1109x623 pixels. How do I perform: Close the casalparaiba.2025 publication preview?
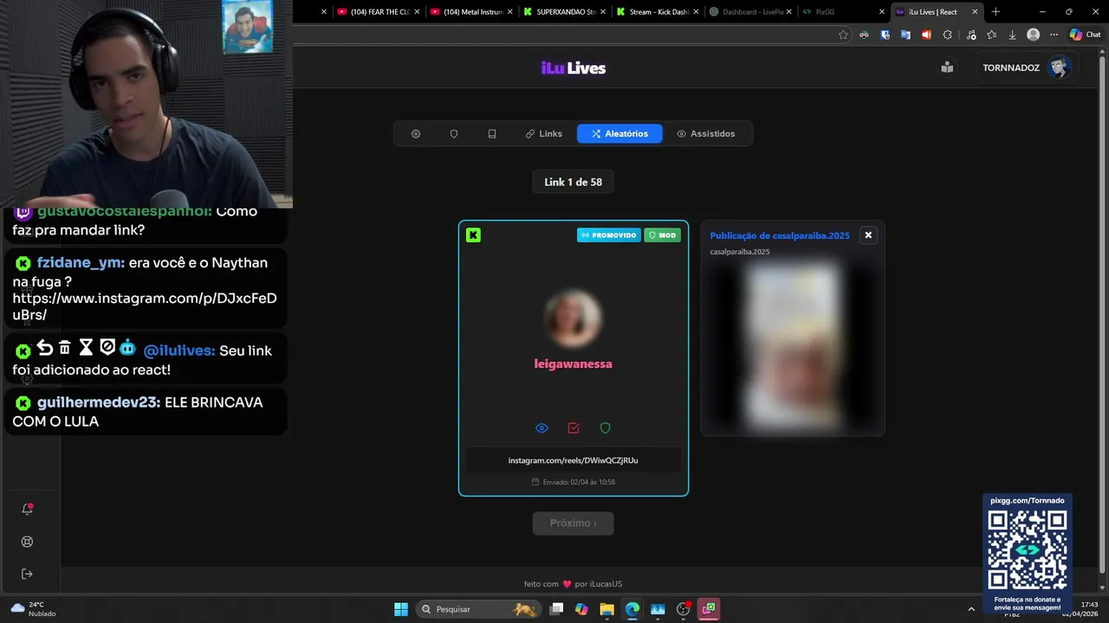click(x=868, y=235)
